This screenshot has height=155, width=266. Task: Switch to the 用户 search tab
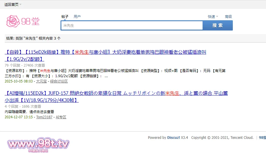tap(77, 17)
